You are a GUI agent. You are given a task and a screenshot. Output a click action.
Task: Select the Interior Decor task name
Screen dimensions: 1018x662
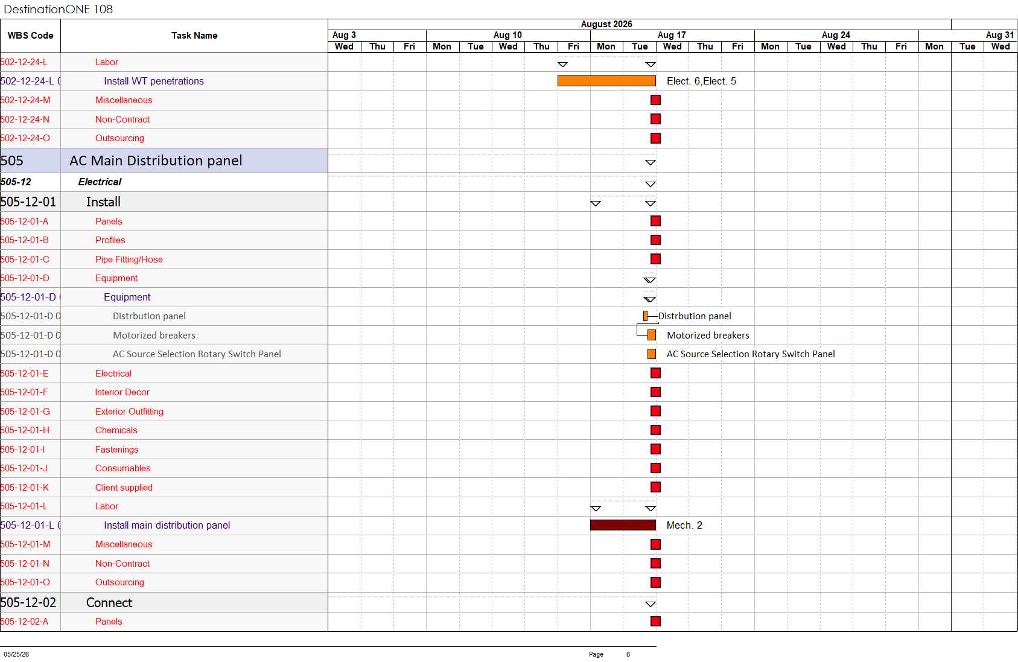122,392
